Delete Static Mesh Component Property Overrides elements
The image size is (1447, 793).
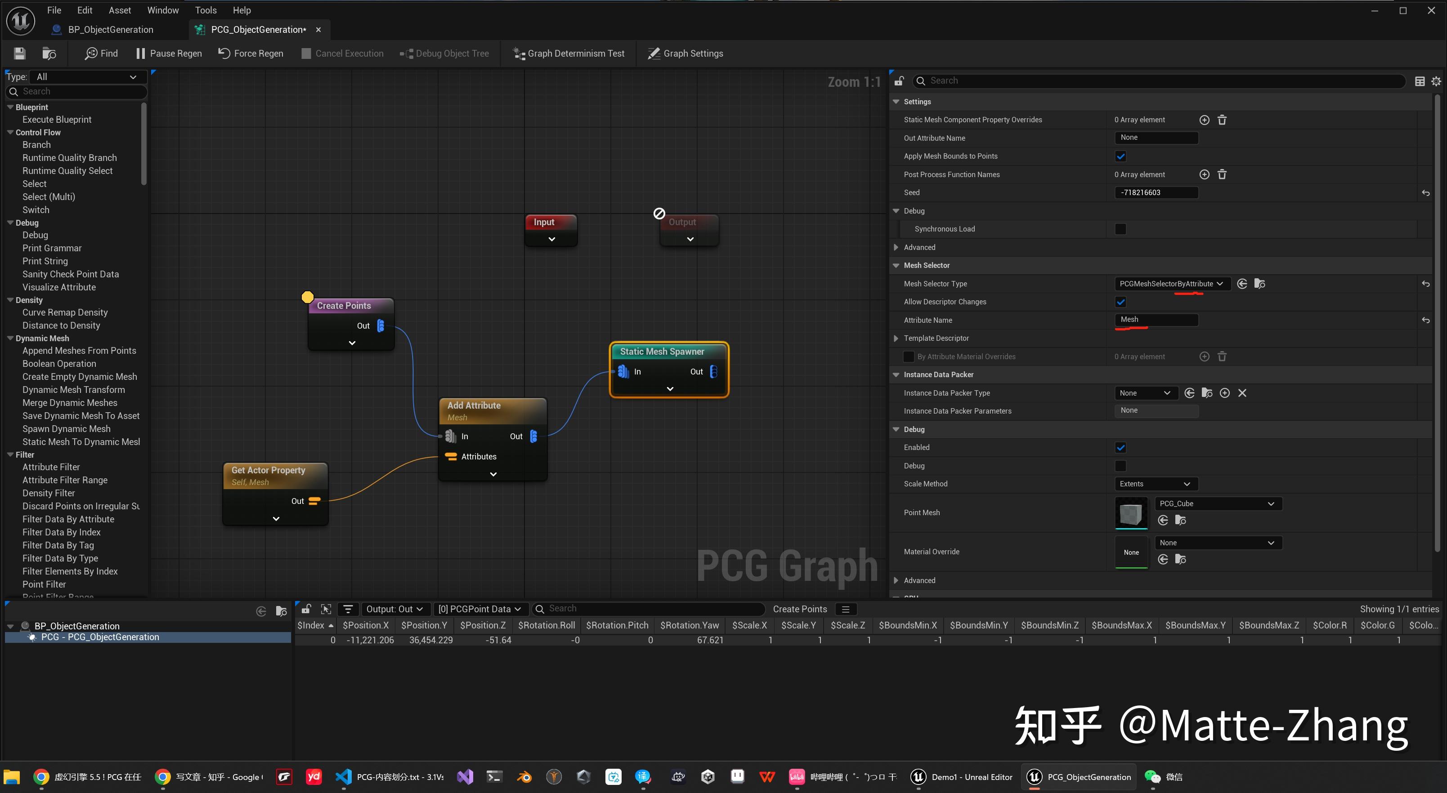1222,120
